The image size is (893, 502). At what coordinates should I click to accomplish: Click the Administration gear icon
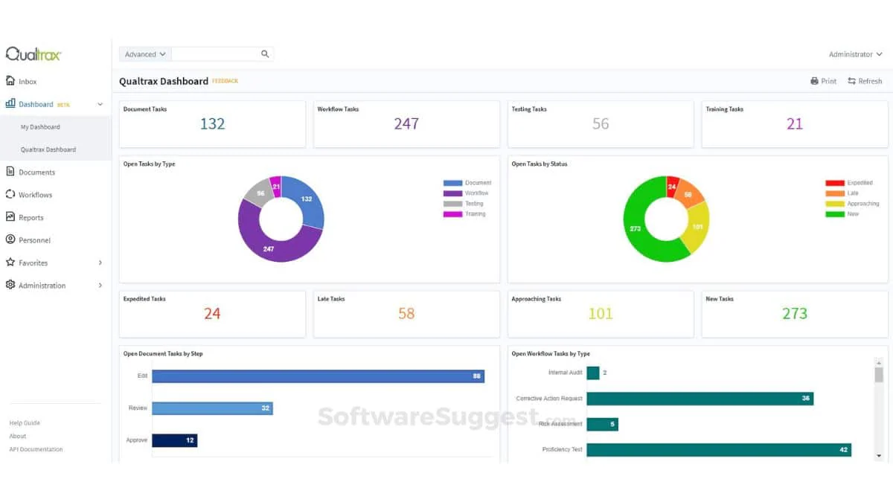10,285
